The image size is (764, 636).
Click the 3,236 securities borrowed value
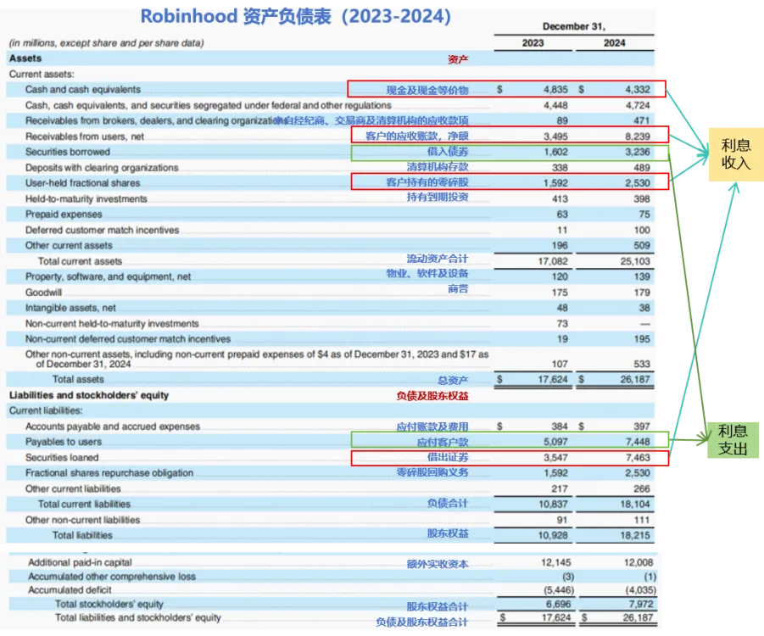[638, 152]
